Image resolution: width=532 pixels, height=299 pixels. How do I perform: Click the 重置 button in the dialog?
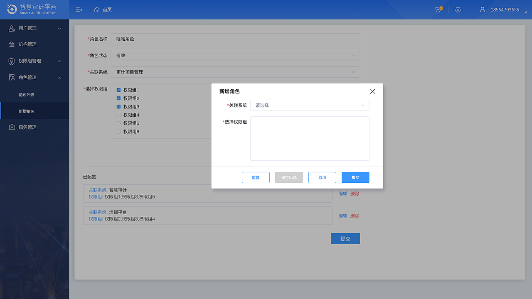pyautogui.click(x=256, y=177)
